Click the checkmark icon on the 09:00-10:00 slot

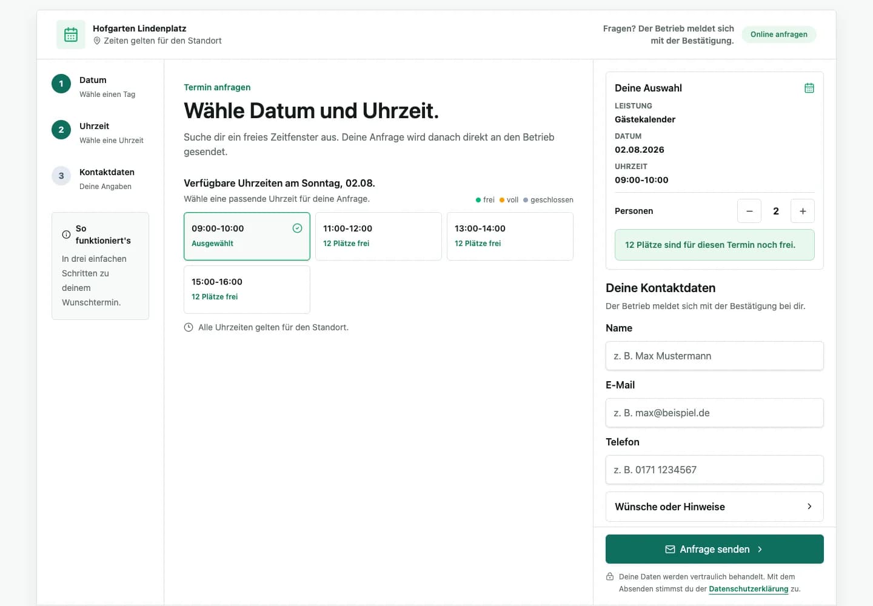297,228
